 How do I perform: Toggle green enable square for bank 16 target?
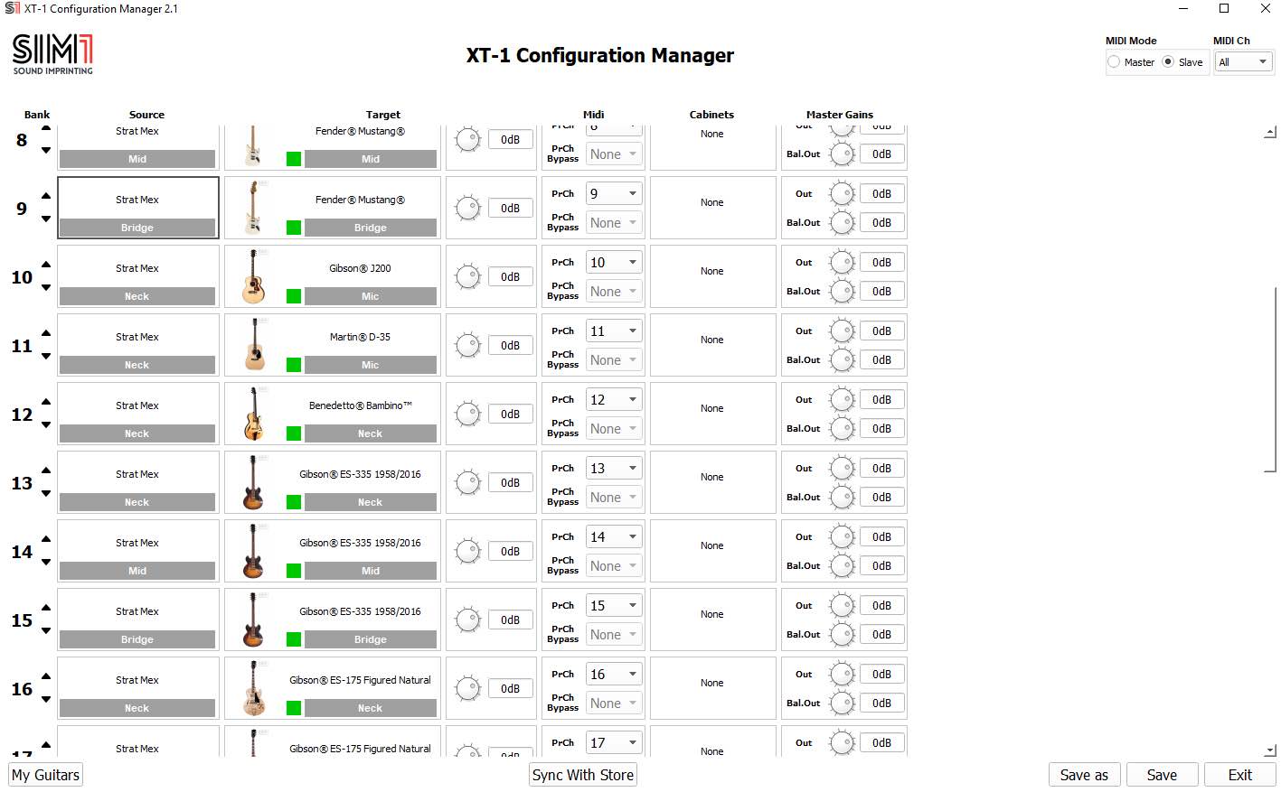tap(294, 708)
